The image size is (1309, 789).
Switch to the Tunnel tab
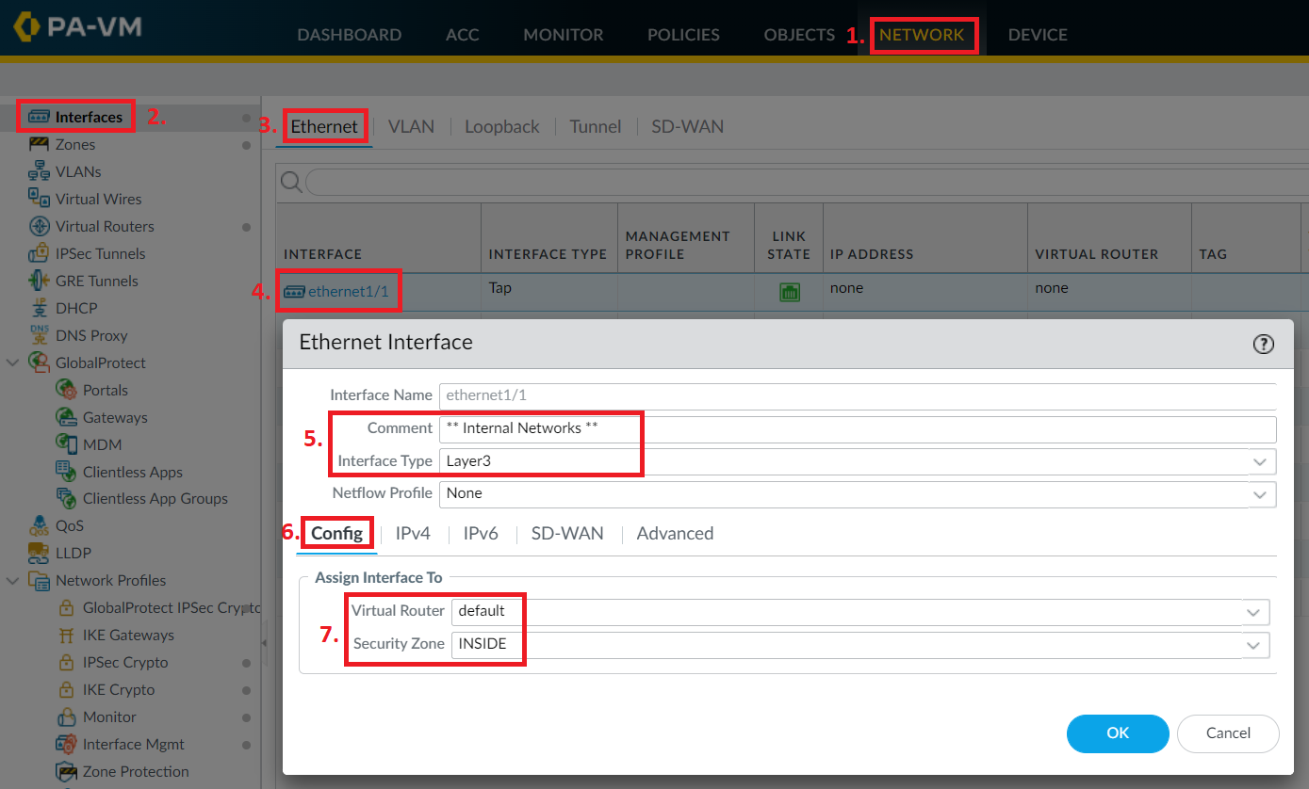pos(596,126)
